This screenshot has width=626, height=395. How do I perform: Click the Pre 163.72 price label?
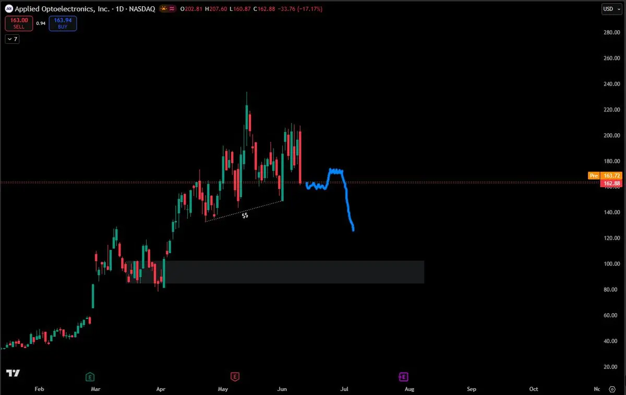pos(605,176)
